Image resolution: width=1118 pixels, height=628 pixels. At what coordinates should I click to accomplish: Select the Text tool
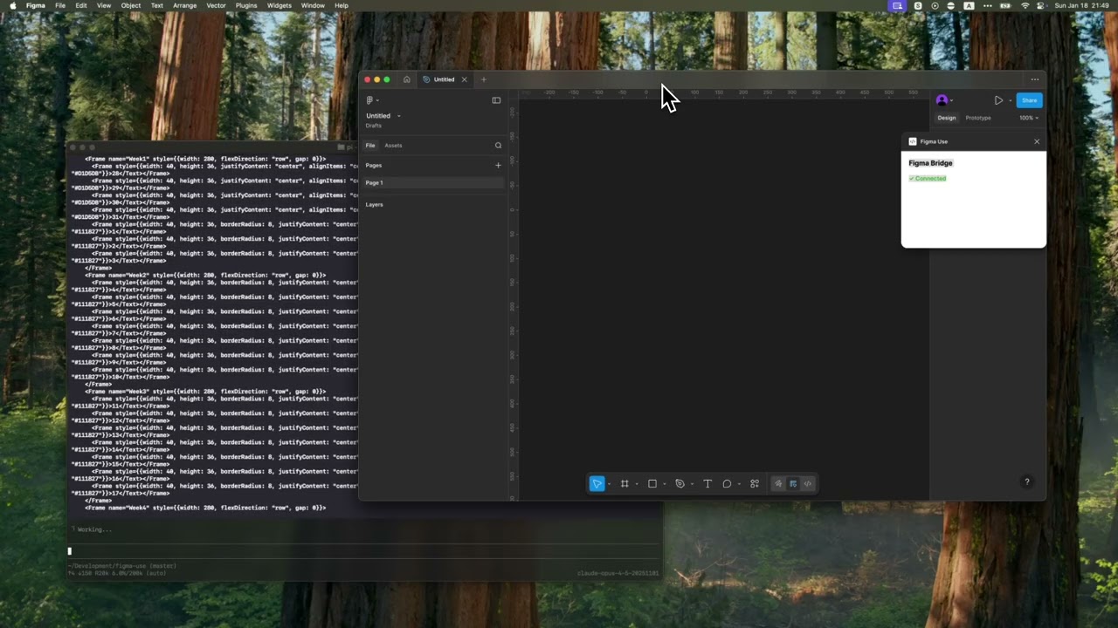tap(707, 483)
